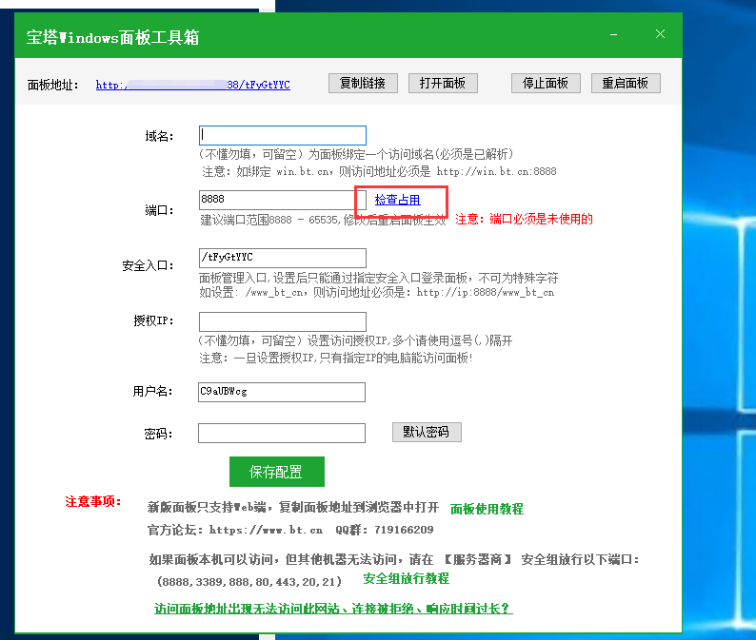Focus the 密码 input field

point(282,433)
